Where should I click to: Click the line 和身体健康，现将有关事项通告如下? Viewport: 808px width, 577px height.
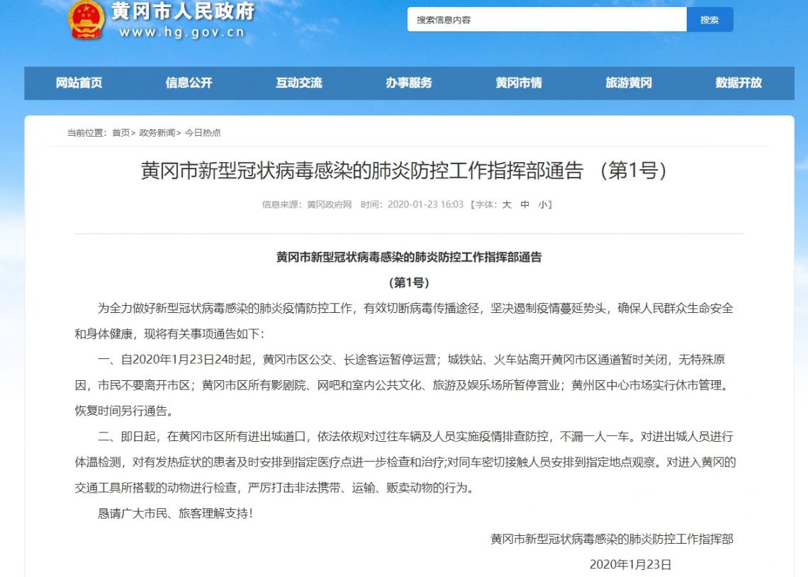169,334
